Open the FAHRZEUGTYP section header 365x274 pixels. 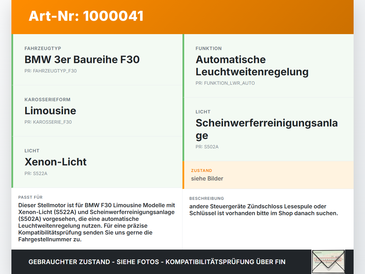(x=43, y=48)
